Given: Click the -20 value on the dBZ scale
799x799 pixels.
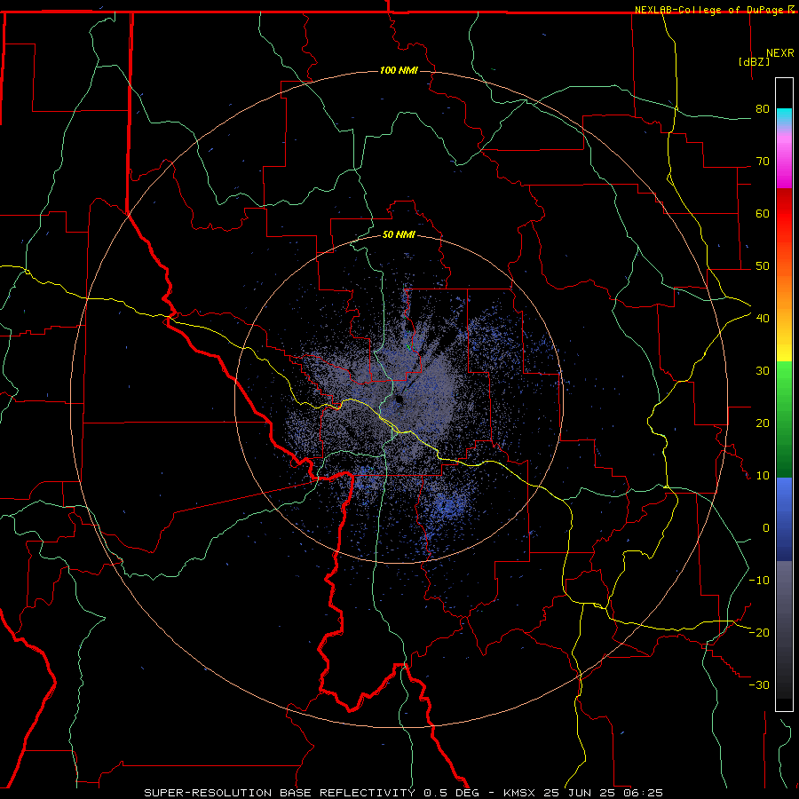Looking at the screenshot, I should click(759, 633).
